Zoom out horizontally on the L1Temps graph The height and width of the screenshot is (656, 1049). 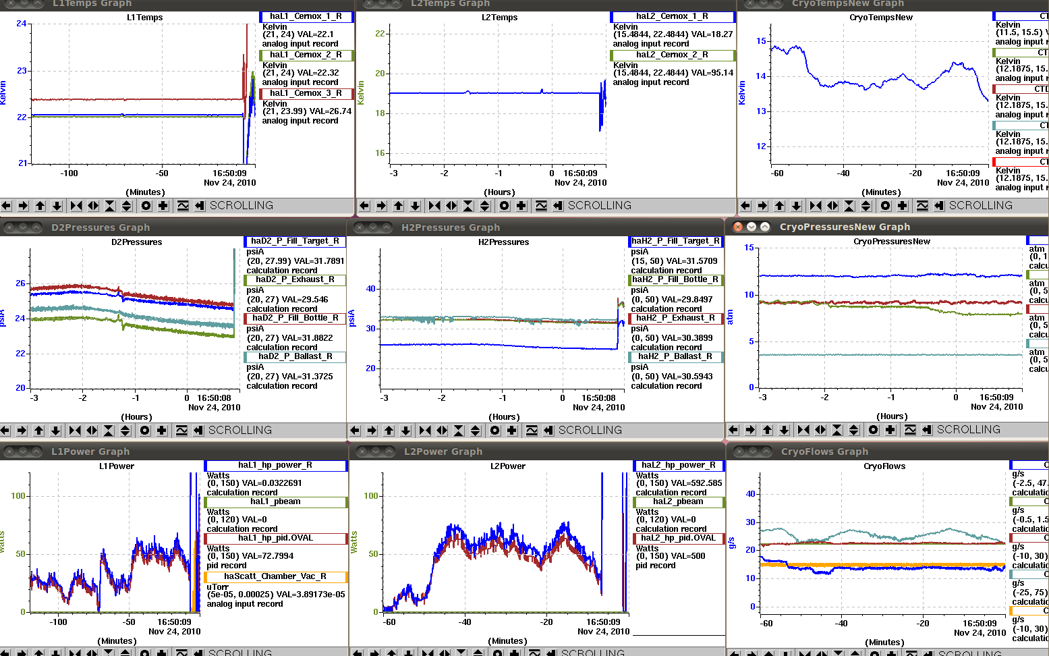(93, 206)
